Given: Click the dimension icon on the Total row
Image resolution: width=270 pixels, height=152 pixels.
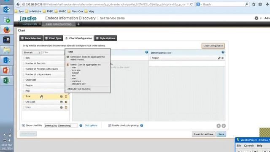Looking at the screenshot, I should click(61, 97).
